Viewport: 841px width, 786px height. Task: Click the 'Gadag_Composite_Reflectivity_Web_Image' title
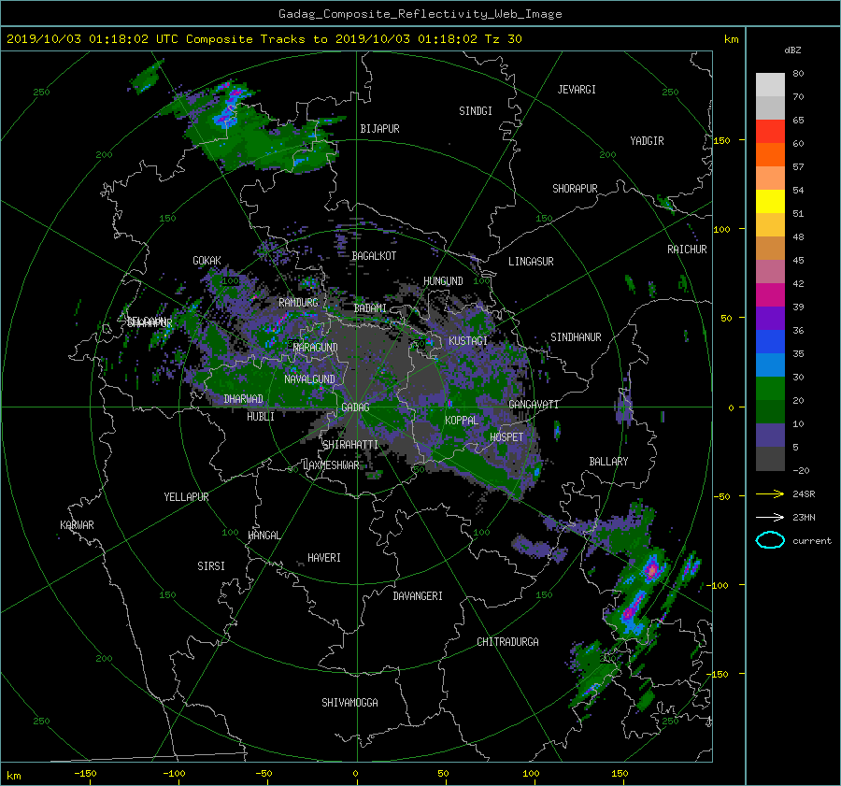(x=420, y=14)
